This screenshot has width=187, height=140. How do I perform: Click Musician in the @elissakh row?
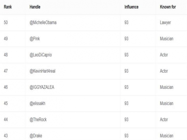click(166, 103)
